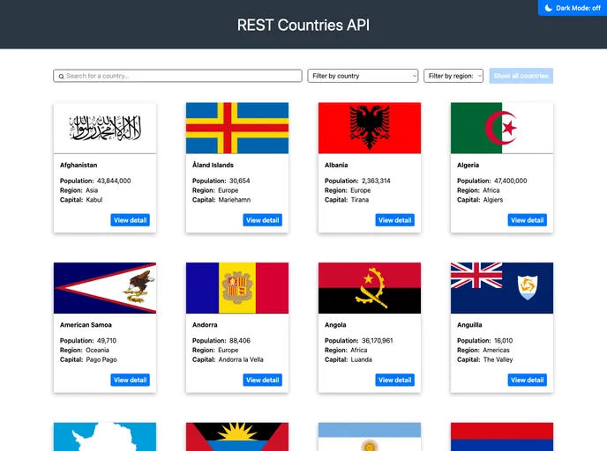Viewport: 607px width, 451px height.
Task: Click the Angola flag image
Action: tap(370, 288)
